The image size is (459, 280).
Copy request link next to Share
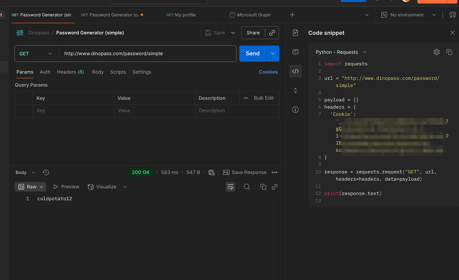[x=272, y=33]
